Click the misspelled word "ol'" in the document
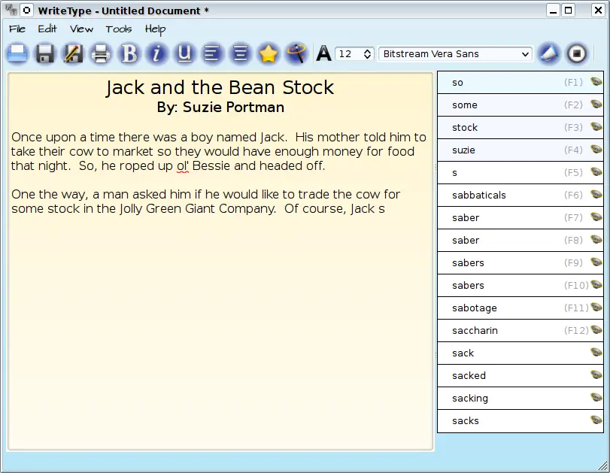 point(183,166)
